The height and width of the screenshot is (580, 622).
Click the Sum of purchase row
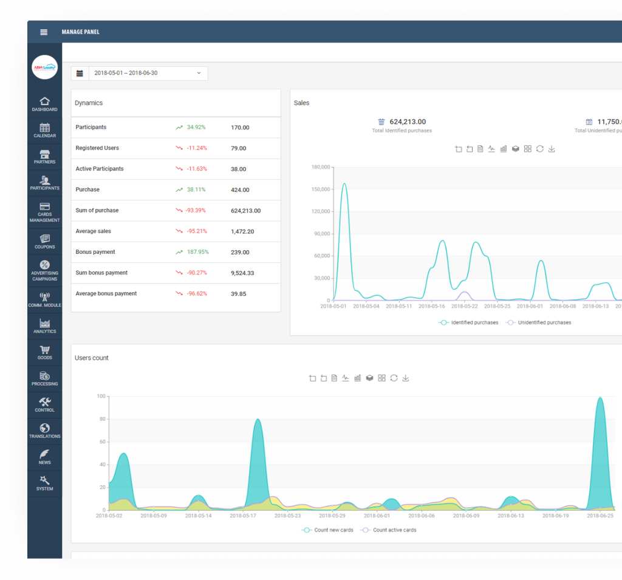(x=176, y=211)
